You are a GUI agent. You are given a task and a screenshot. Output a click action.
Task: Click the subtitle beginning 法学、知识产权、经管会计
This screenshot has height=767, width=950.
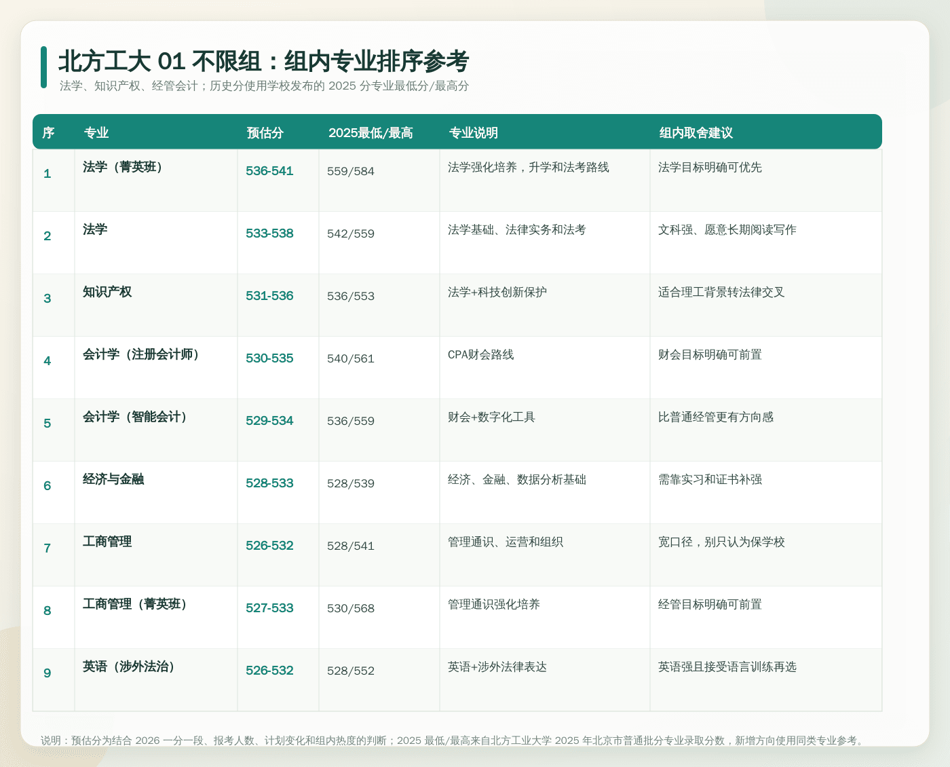pyautogui.click(x=264, y=86)
